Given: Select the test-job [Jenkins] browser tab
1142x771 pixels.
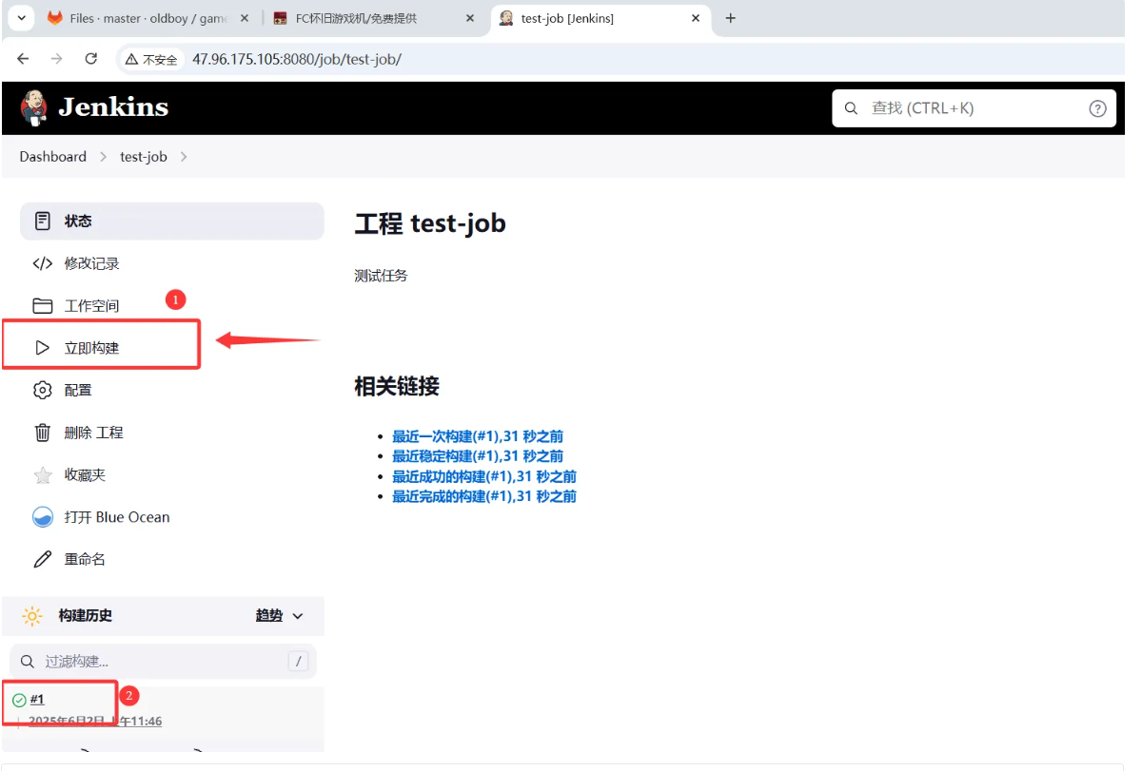Looking at the screenshot, I should (600, 18).
